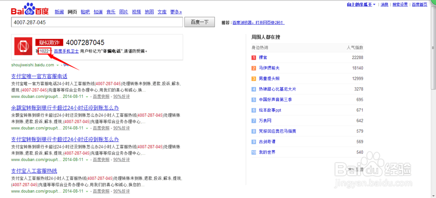The width and height of the screenshot is (436, 198).
Task: Open the 新闻 tab
Action: pos(59,12)
